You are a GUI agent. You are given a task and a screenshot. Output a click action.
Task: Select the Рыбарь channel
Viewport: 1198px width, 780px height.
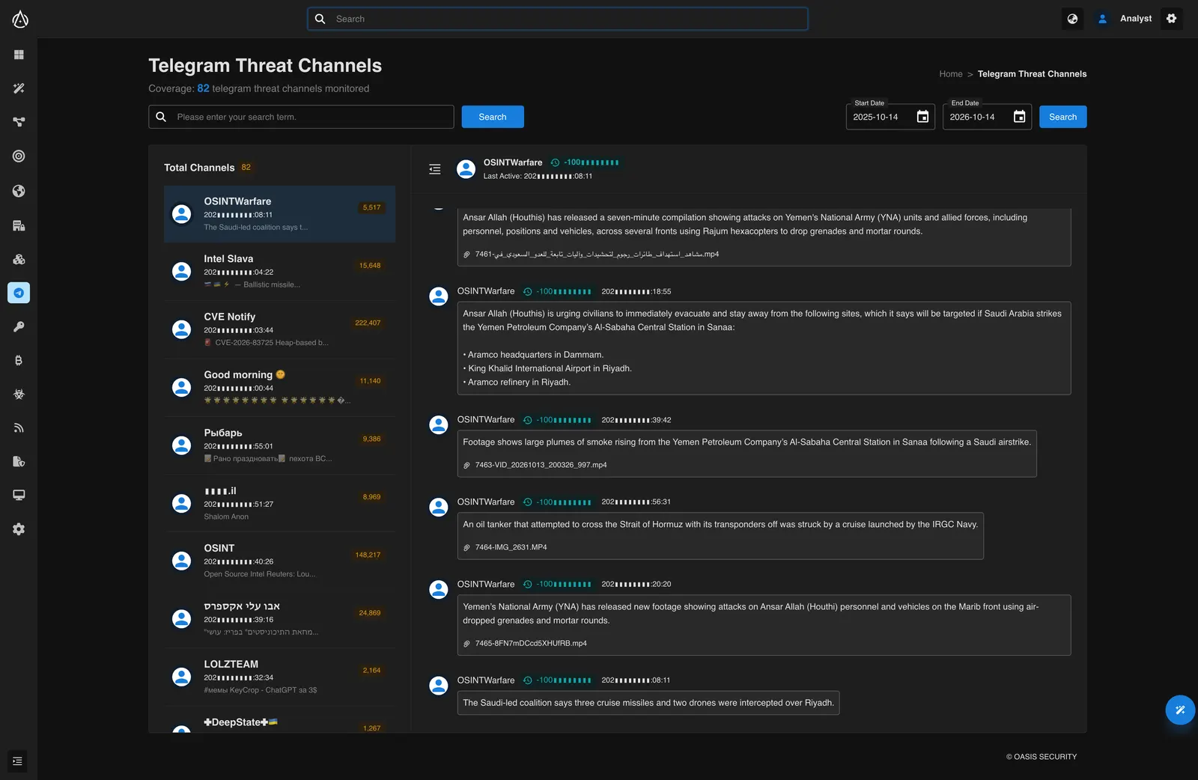(x=279, y=445)
